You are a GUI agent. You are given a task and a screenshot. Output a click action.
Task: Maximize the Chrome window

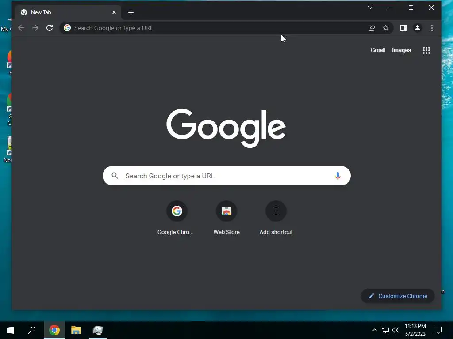click(x=411, y=8)
